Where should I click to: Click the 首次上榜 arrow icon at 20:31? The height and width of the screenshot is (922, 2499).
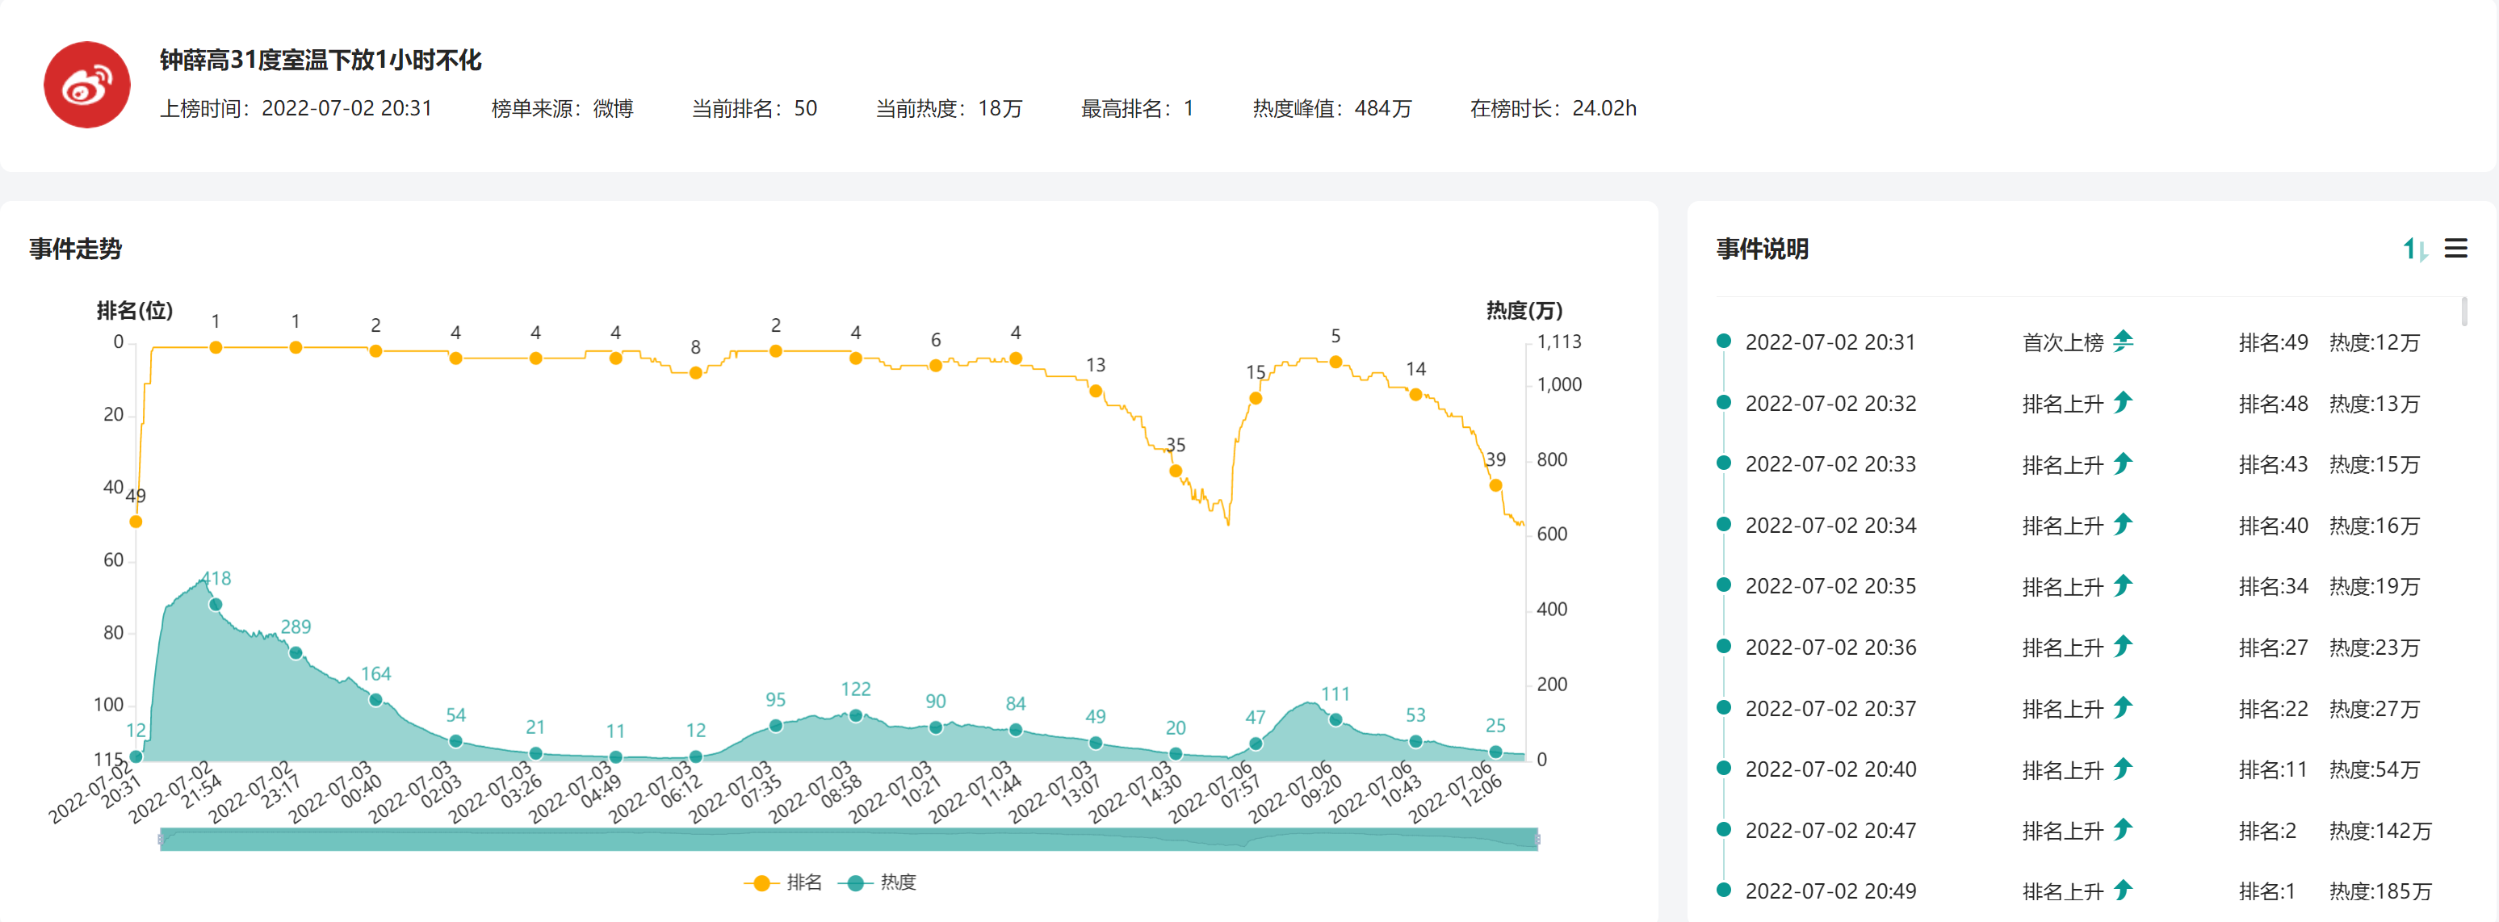coord(2124,341)
